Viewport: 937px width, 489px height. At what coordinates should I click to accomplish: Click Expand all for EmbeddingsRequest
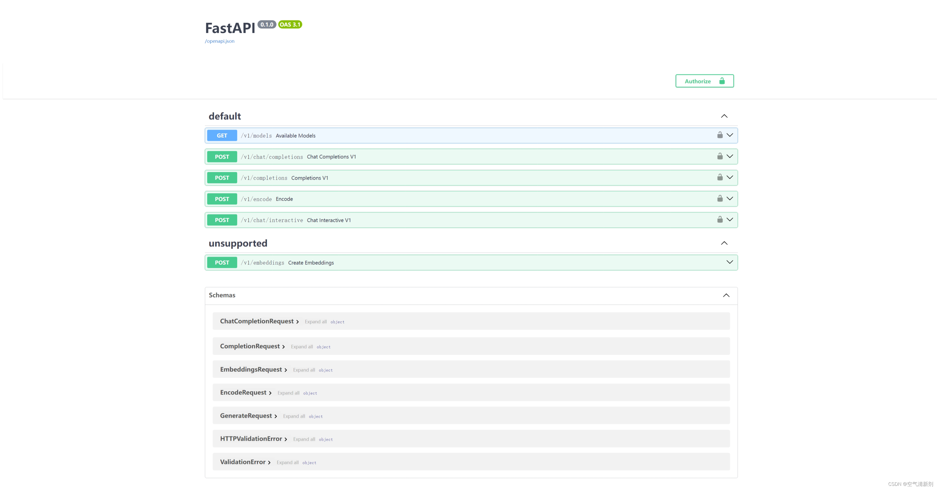click(304, 370)
